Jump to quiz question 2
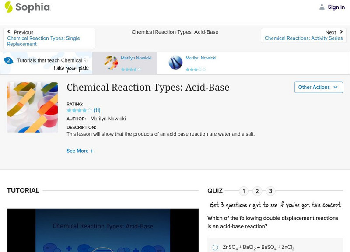 (x=257, y=190)
